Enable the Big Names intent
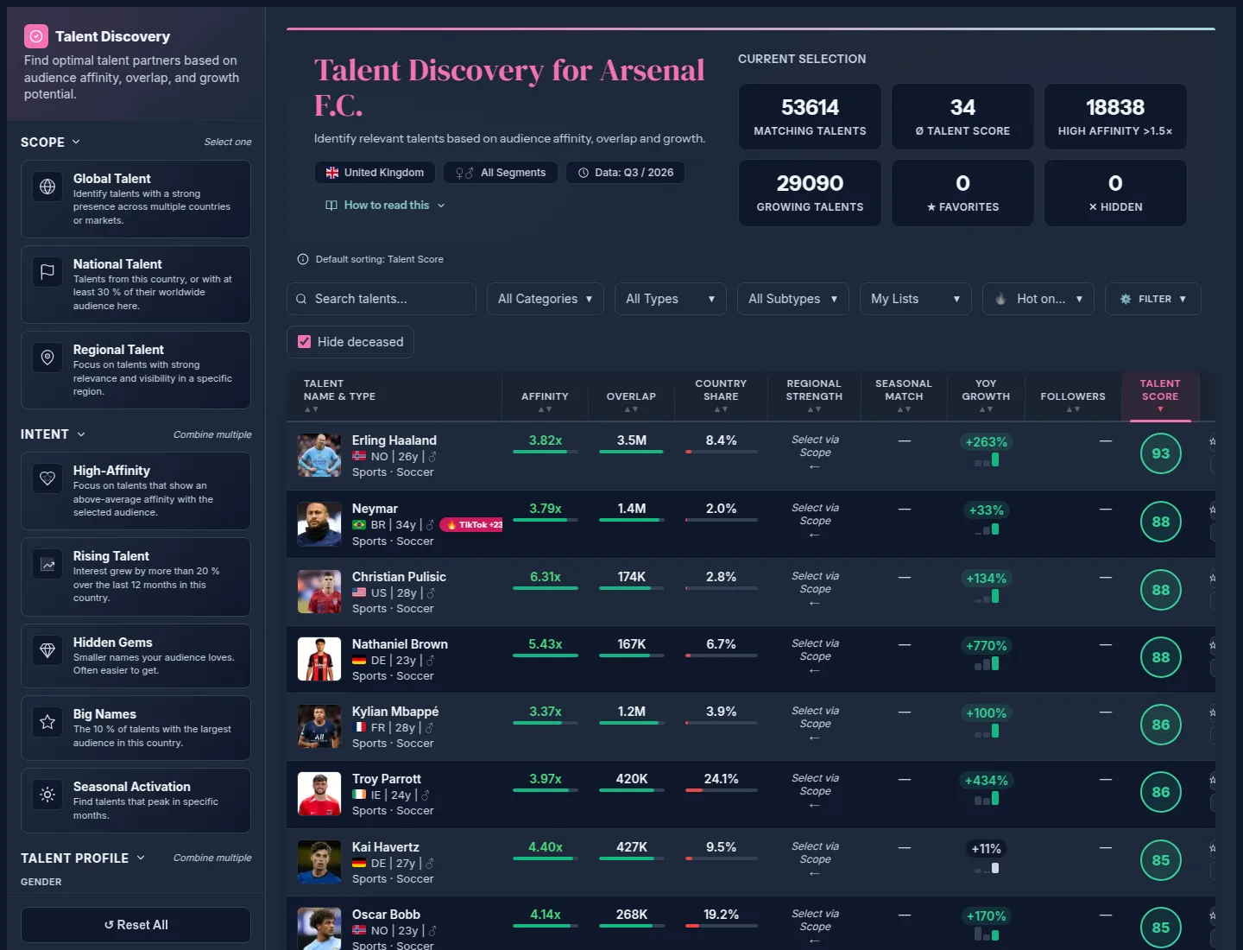 pos(136,728)
